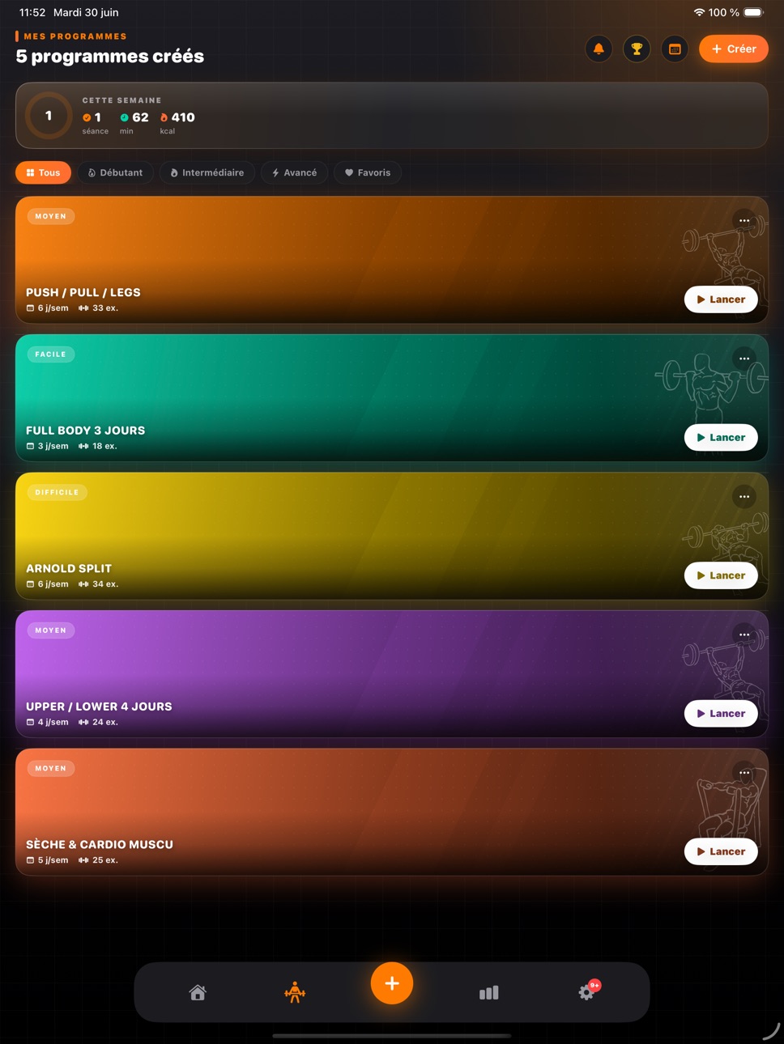Launch the Upper / Lower 4 Jours program
The height and width of the screenshot is (1044, 784).
(721, 714)
